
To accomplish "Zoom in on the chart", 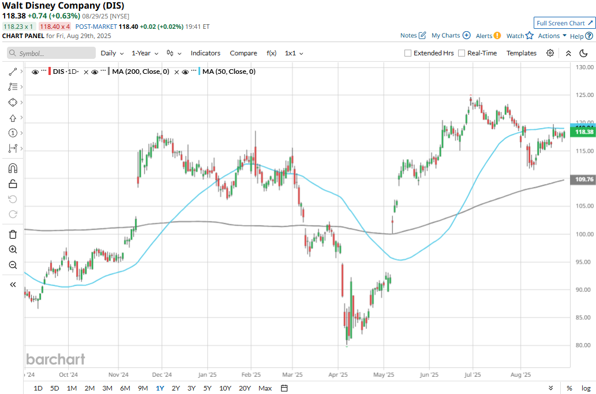I will coord(13,250).
